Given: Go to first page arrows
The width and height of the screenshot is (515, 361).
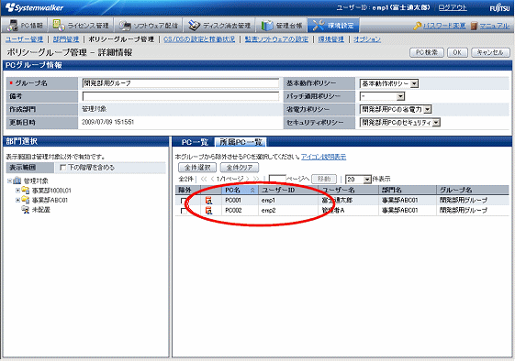Looking at the screenshot, I should click(x=204, y=179).
